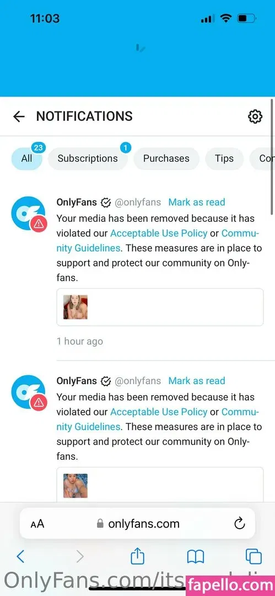Screen dimensions: 275x596
Task: Open Safari bookmarks book icon
Action: tap(196, 557)
